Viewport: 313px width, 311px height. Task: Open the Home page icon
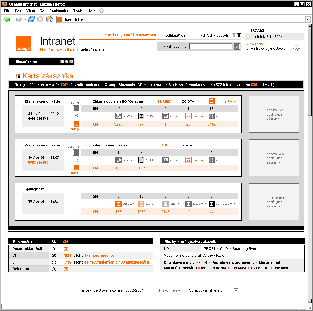49,19
